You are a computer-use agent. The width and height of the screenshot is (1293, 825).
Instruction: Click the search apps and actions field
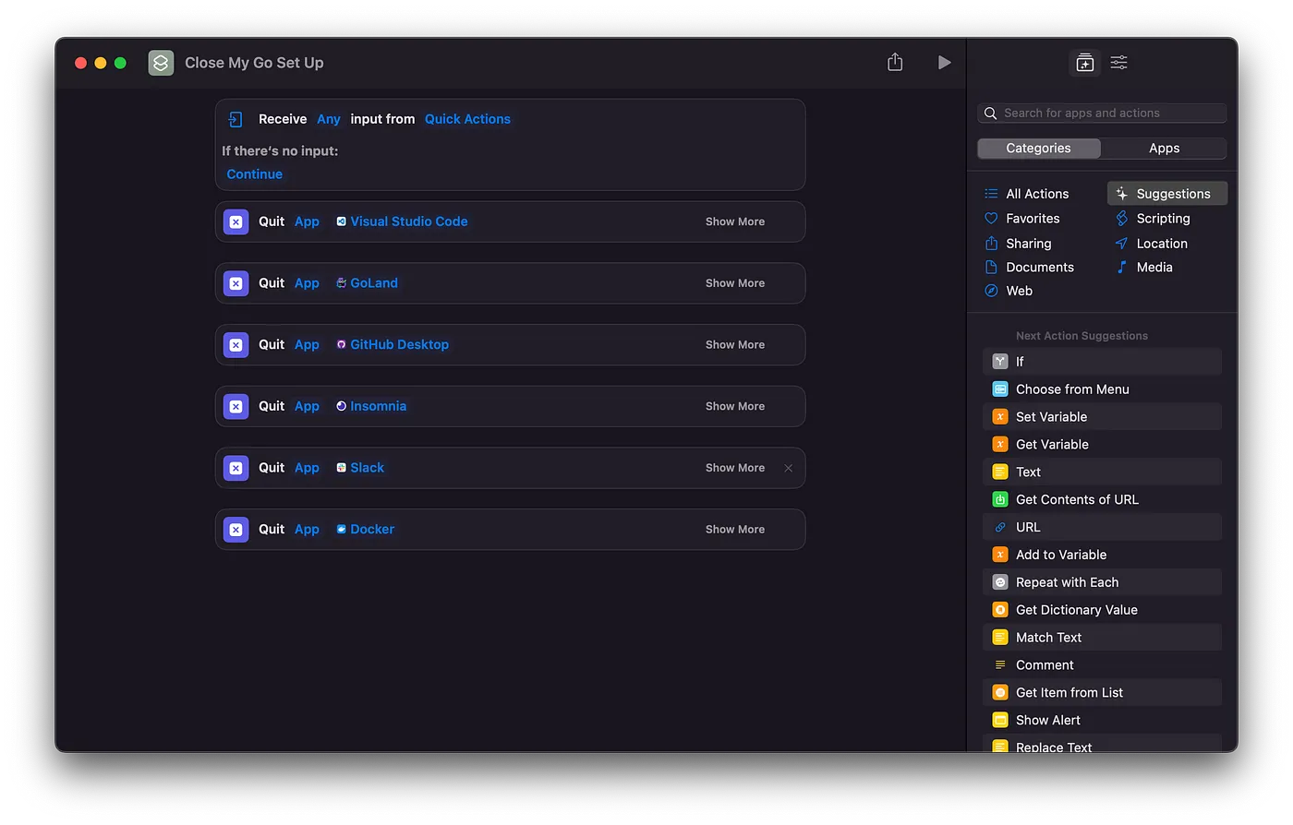click(x=1102, y=113)
